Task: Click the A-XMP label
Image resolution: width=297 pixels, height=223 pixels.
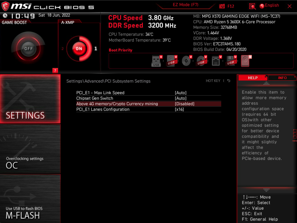Action: (x=68, y=23)
